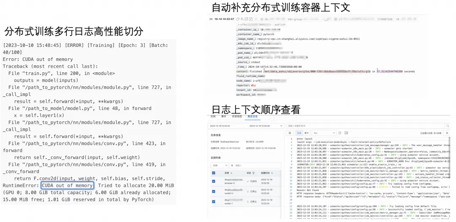Sort instances by the 实例 column arrows

pos(231,173)
